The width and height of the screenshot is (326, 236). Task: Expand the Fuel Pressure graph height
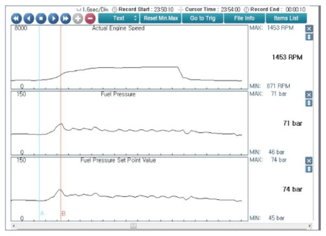coord(309,103)
